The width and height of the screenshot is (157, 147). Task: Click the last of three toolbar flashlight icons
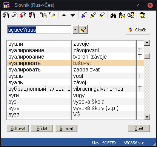pos(102,15)
